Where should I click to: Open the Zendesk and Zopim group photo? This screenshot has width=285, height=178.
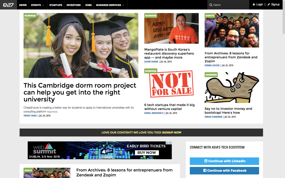232,30
